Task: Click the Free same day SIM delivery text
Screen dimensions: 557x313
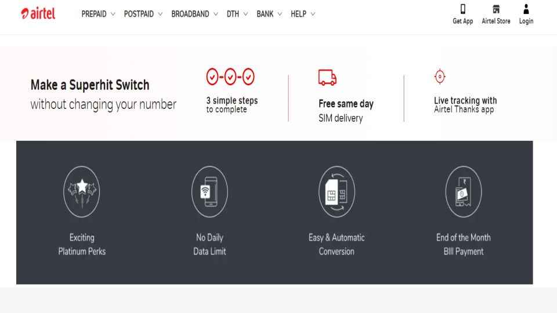Action: (346, 111)
